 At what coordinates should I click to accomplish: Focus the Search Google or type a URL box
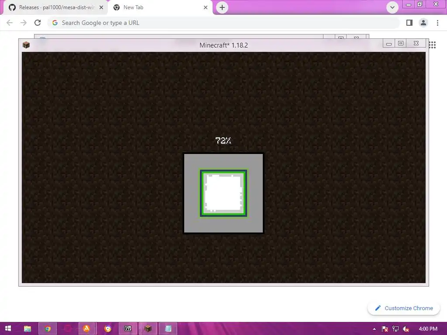[224, 23]
